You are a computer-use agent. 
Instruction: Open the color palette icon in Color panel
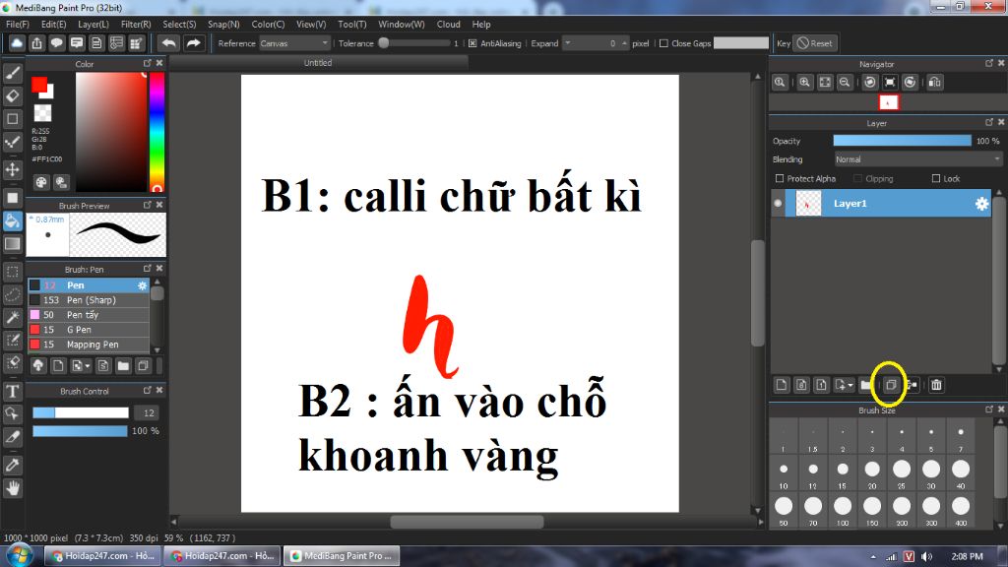[41, 182]
